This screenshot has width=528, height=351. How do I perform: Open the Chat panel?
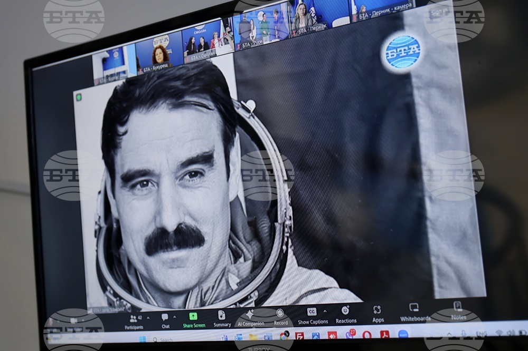165,321
